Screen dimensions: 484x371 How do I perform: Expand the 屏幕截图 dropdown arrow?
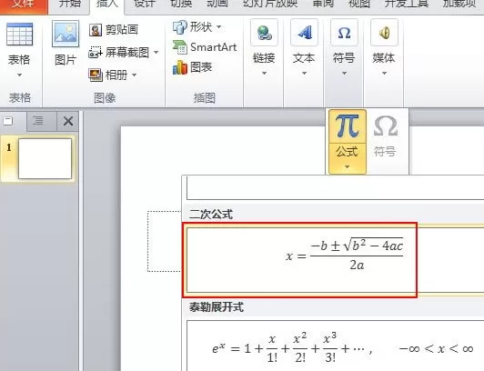click(156, 52)
